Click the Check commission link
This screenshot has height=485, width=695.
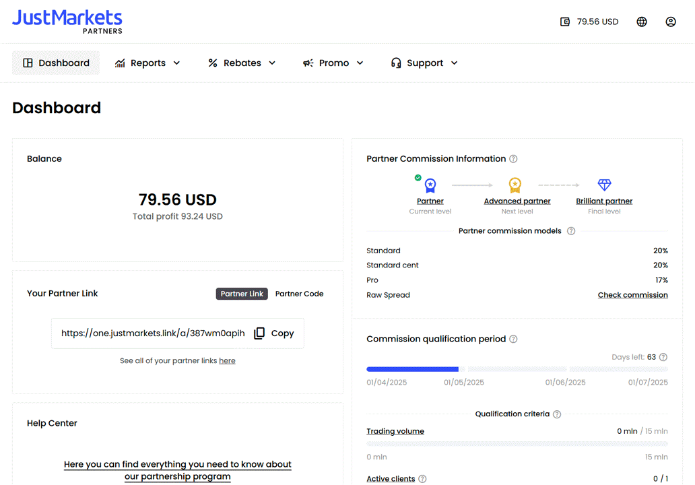632,295
